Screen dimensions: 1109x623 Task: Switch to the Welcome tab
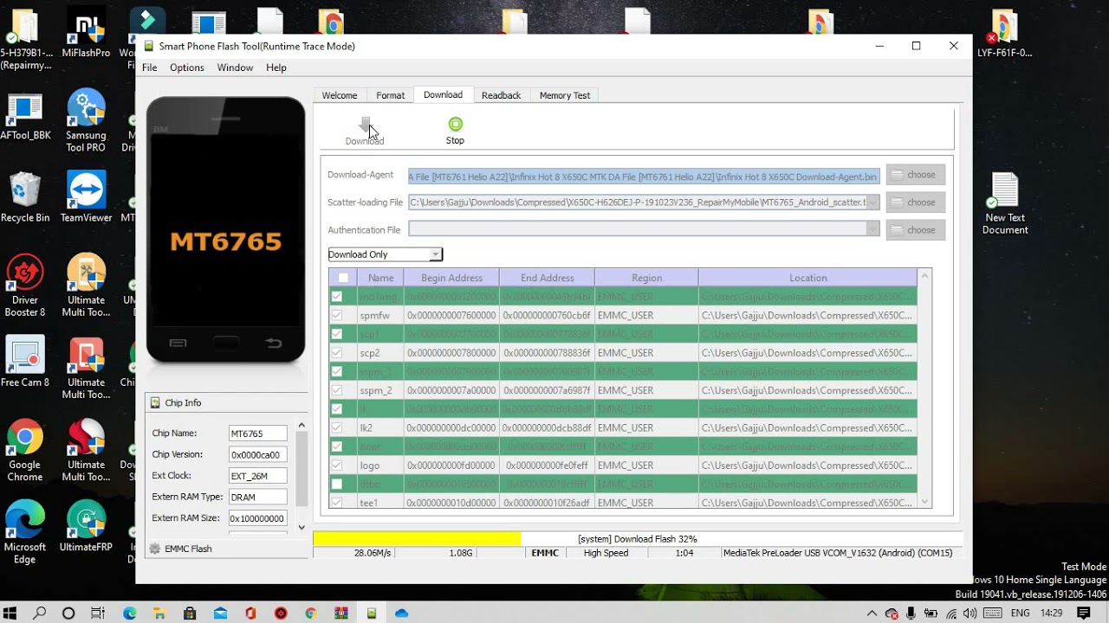pos(340,95)
